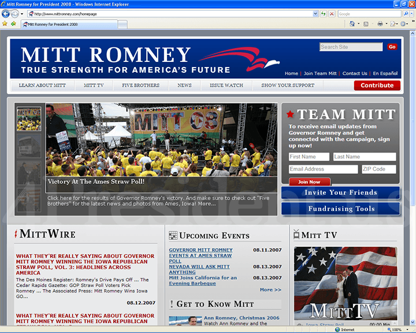Image resolution: width=416 pixels, height=333 pixels.
Task: Click the Add to Favorites icon
Action: (13, 24)
